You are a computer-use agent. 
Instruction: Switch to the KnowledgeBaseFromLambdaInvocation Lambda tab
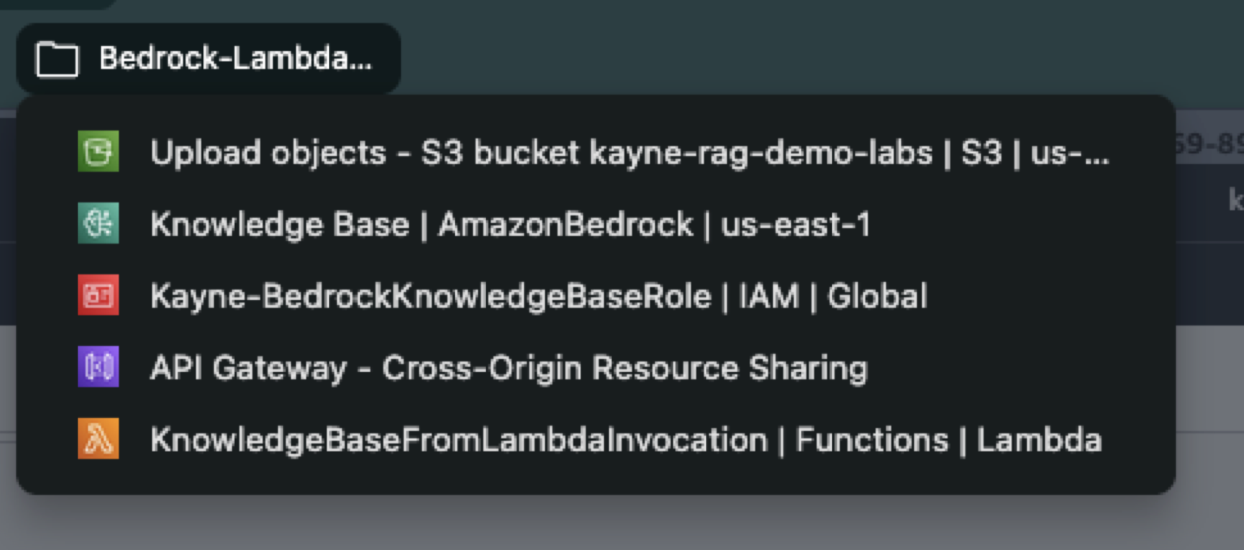click(625, 440)
